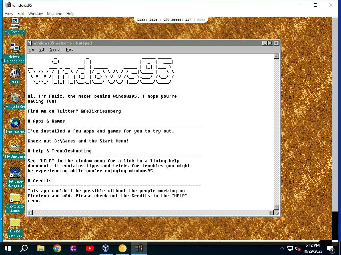Click Notepad vertical scrollbar down arrow
This screenshot has width=341, height=255.
pos(276,207)
